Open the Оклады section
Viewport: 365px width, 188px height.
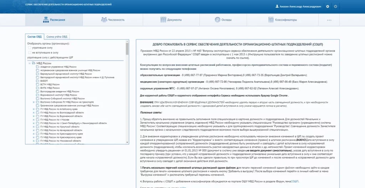pos(223,20)
